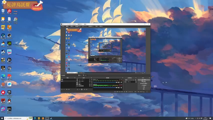
Task: Click highlighted top button in Controls dock
Action: click(144, 80)
